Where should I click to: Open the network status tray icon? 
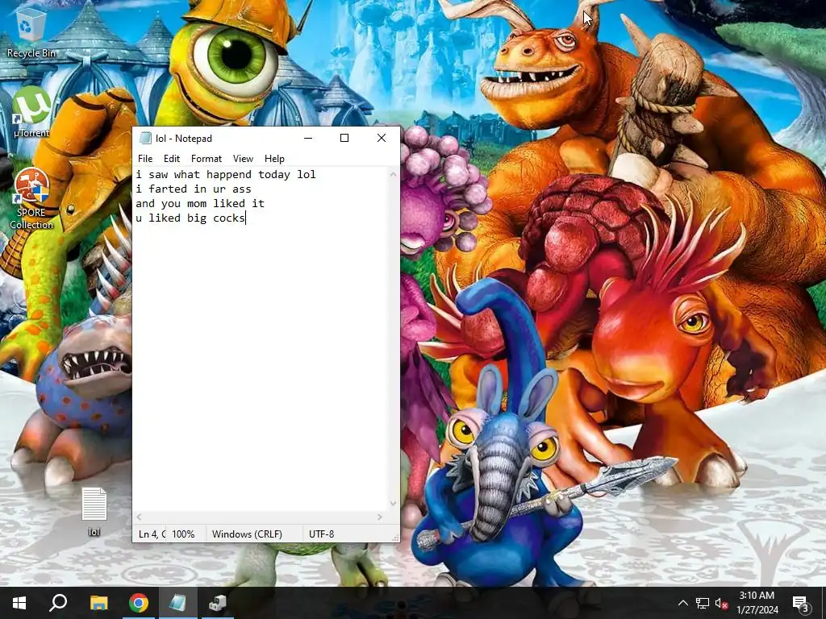(x=703, y=603)
